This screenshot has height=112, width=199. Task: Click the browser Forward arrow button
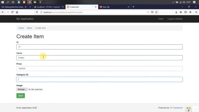tap(7, 12)
